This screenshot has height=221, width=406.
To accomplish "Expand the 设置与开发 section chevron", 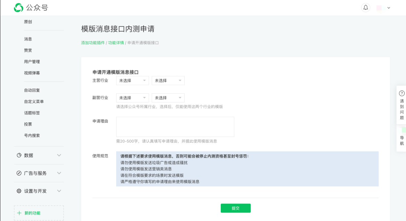I will click(x=59, y=191).
